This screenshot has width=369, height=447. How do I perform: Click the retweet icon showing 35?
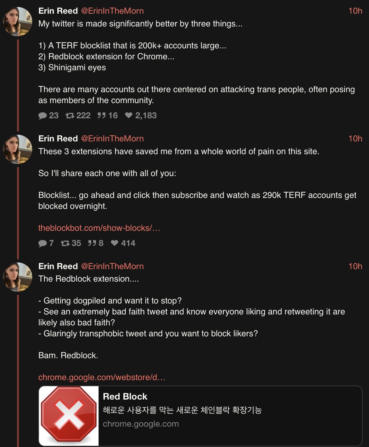[65, 243]
